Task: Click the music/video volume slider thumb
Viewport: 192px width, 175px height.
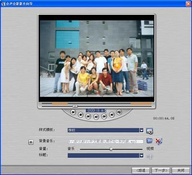Action: (x=111, y=149)
